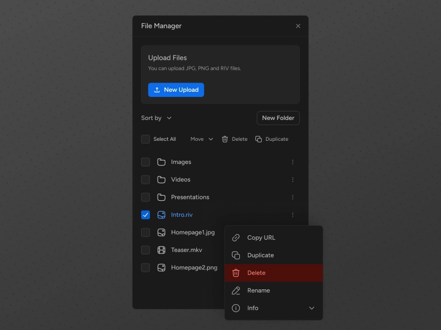441x330 pixels.
Task: Choose Rename from the context menu
Action: (273, 290)
